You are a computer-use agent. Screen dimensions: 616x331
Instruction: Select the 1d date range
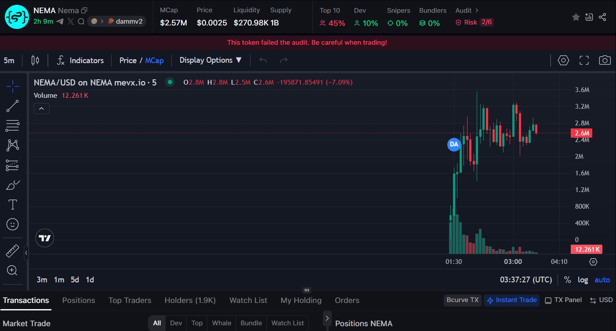pos(90,280)
